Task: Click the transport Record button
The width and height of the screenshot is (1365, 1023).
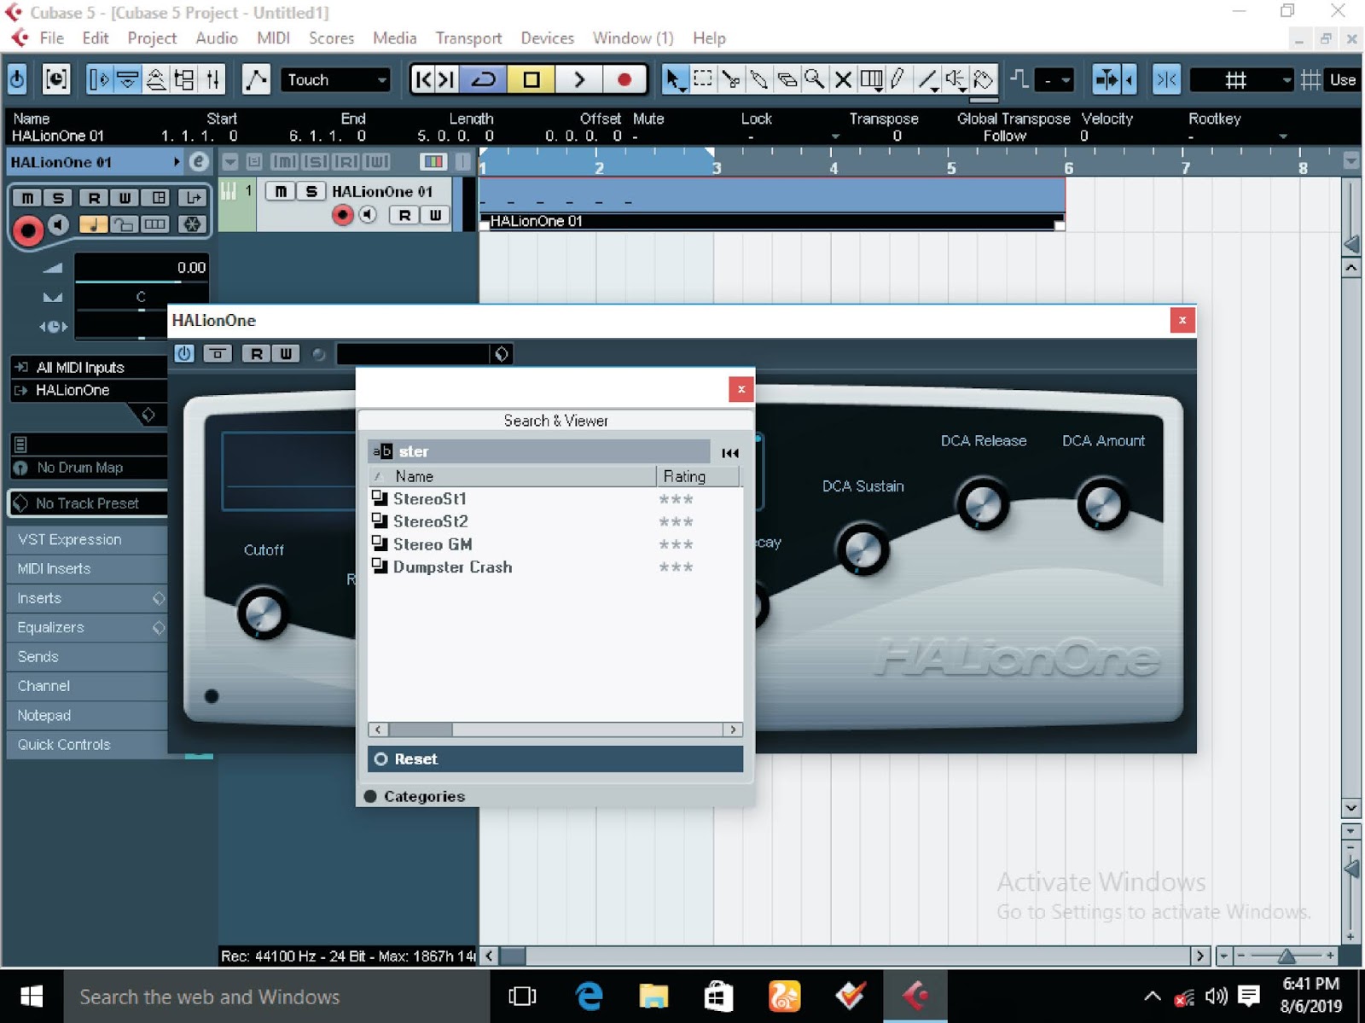Action: click(624, 79)
